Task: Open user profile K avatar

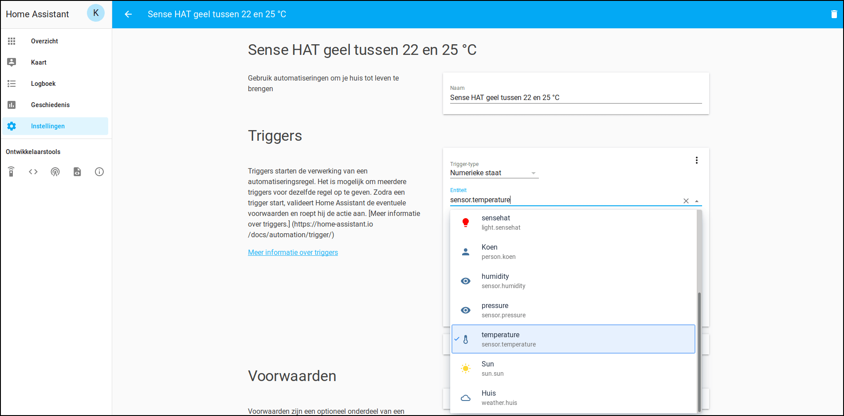Action: pos(96,13)
